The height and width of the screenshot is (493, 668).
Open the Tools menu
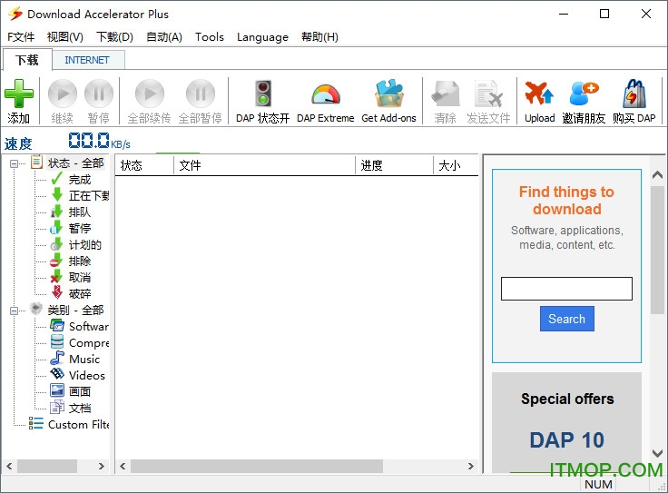(210, 37)
